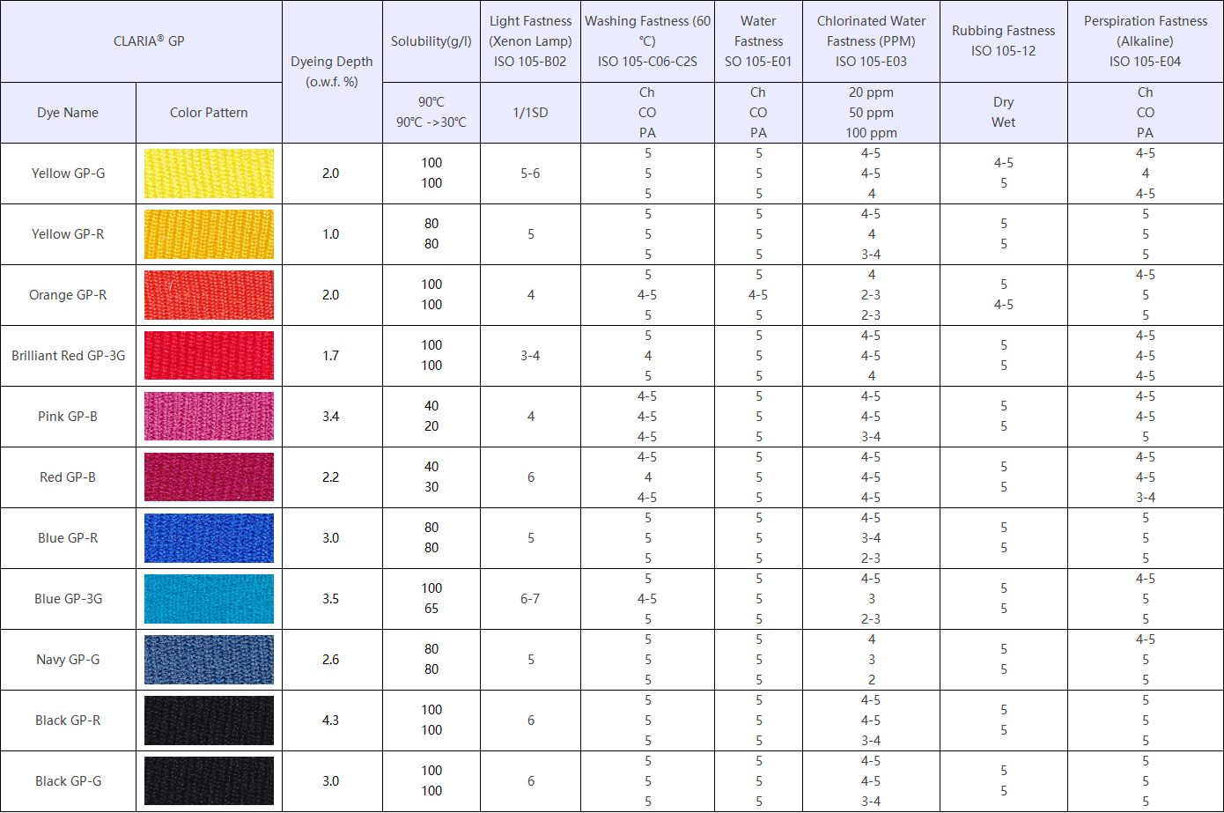Select the dye name Red GP-B
The height and width of the screenshot is (813, 1224).
(68, 477)
